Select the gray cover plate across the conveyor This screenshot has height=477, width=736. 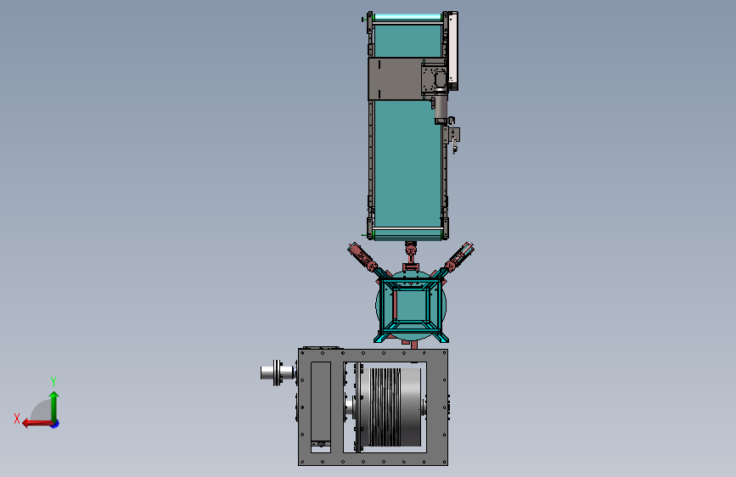[394, 79]
